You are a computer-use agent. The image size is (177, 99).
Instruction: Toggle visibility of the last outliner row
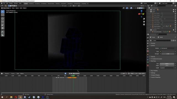click(x=175, y=32)
